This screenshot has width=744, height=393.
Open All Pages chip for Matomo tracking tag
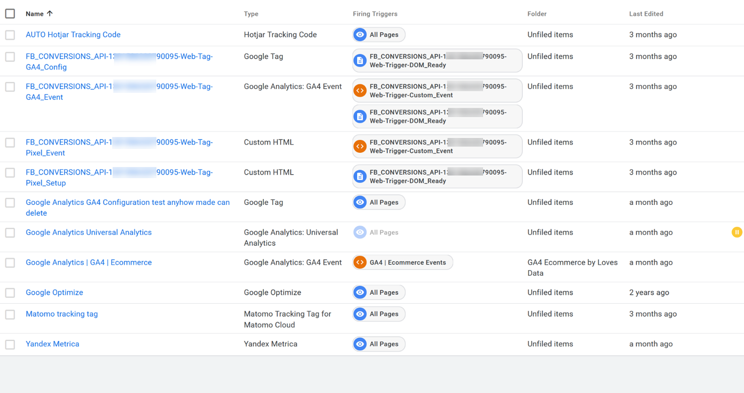(x=379, y=314)
